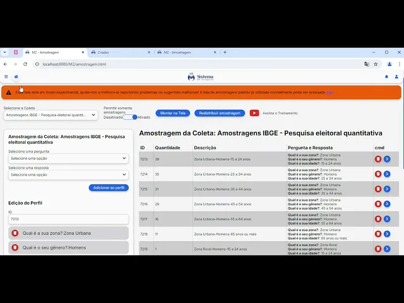Close the Criador tab

click(149, 52)
